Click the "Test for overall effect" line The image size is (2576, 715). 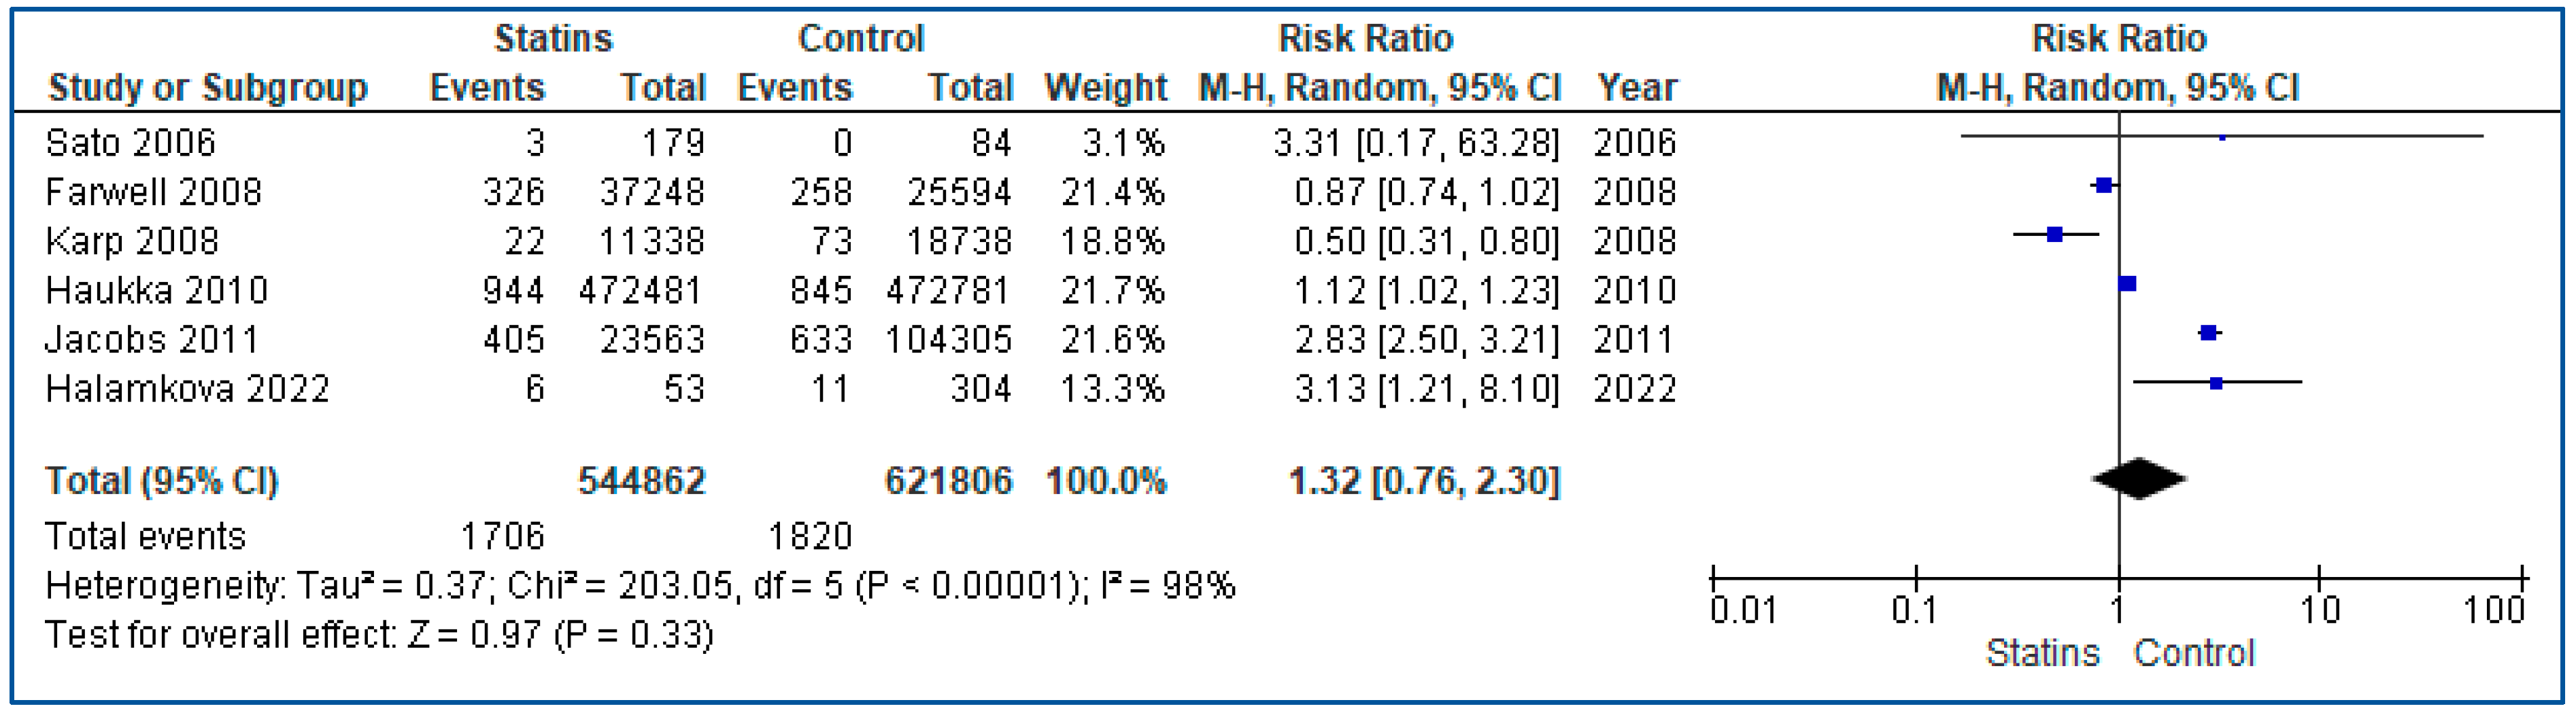[379, 635]
